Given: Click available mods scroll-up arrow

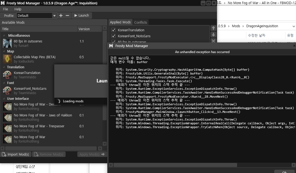Looking at the screenshot, I should click(105, 28).
